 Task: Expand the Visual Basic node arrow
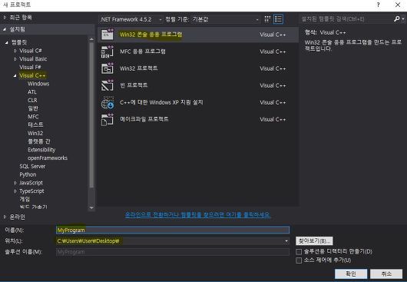coord(15,59)
